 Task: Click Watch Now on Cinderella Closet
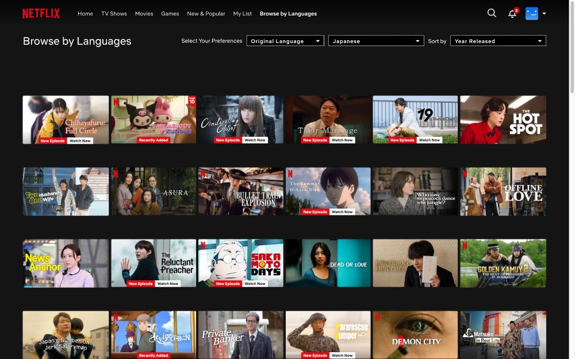tap(255, 140)
